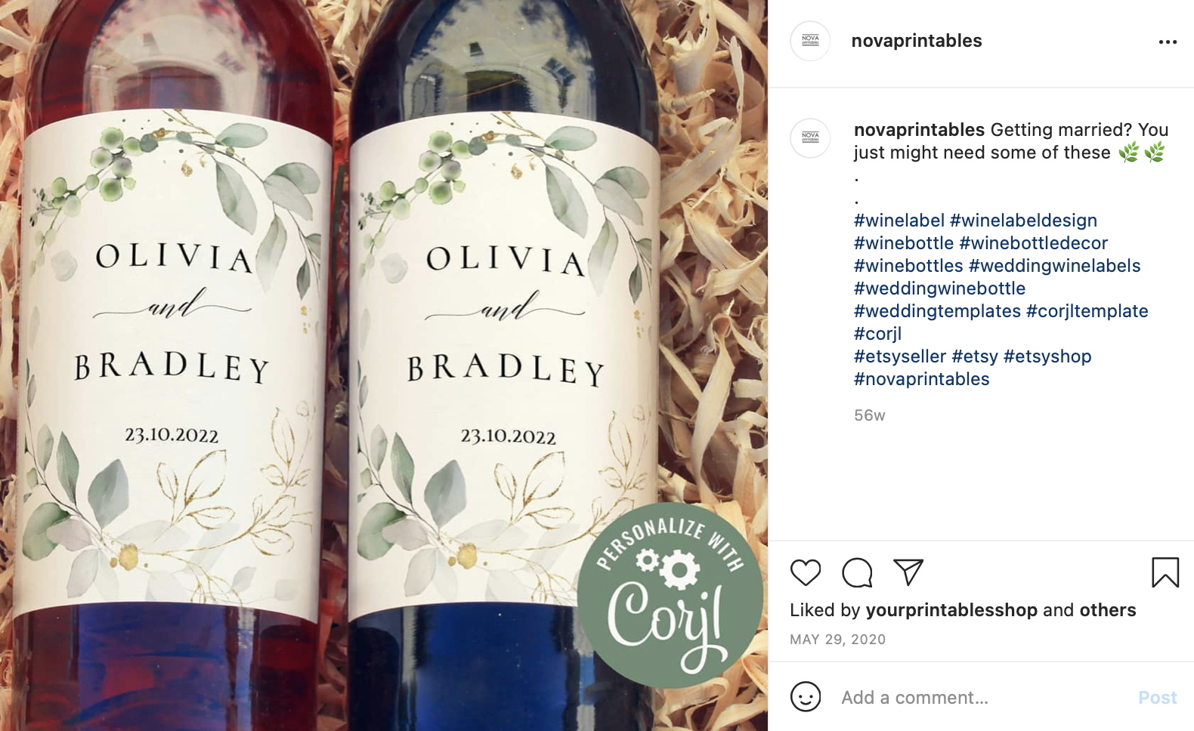Click novaprintables username in caption
This screenshot has width=1194, height=731.
click(x=919, y=130)
